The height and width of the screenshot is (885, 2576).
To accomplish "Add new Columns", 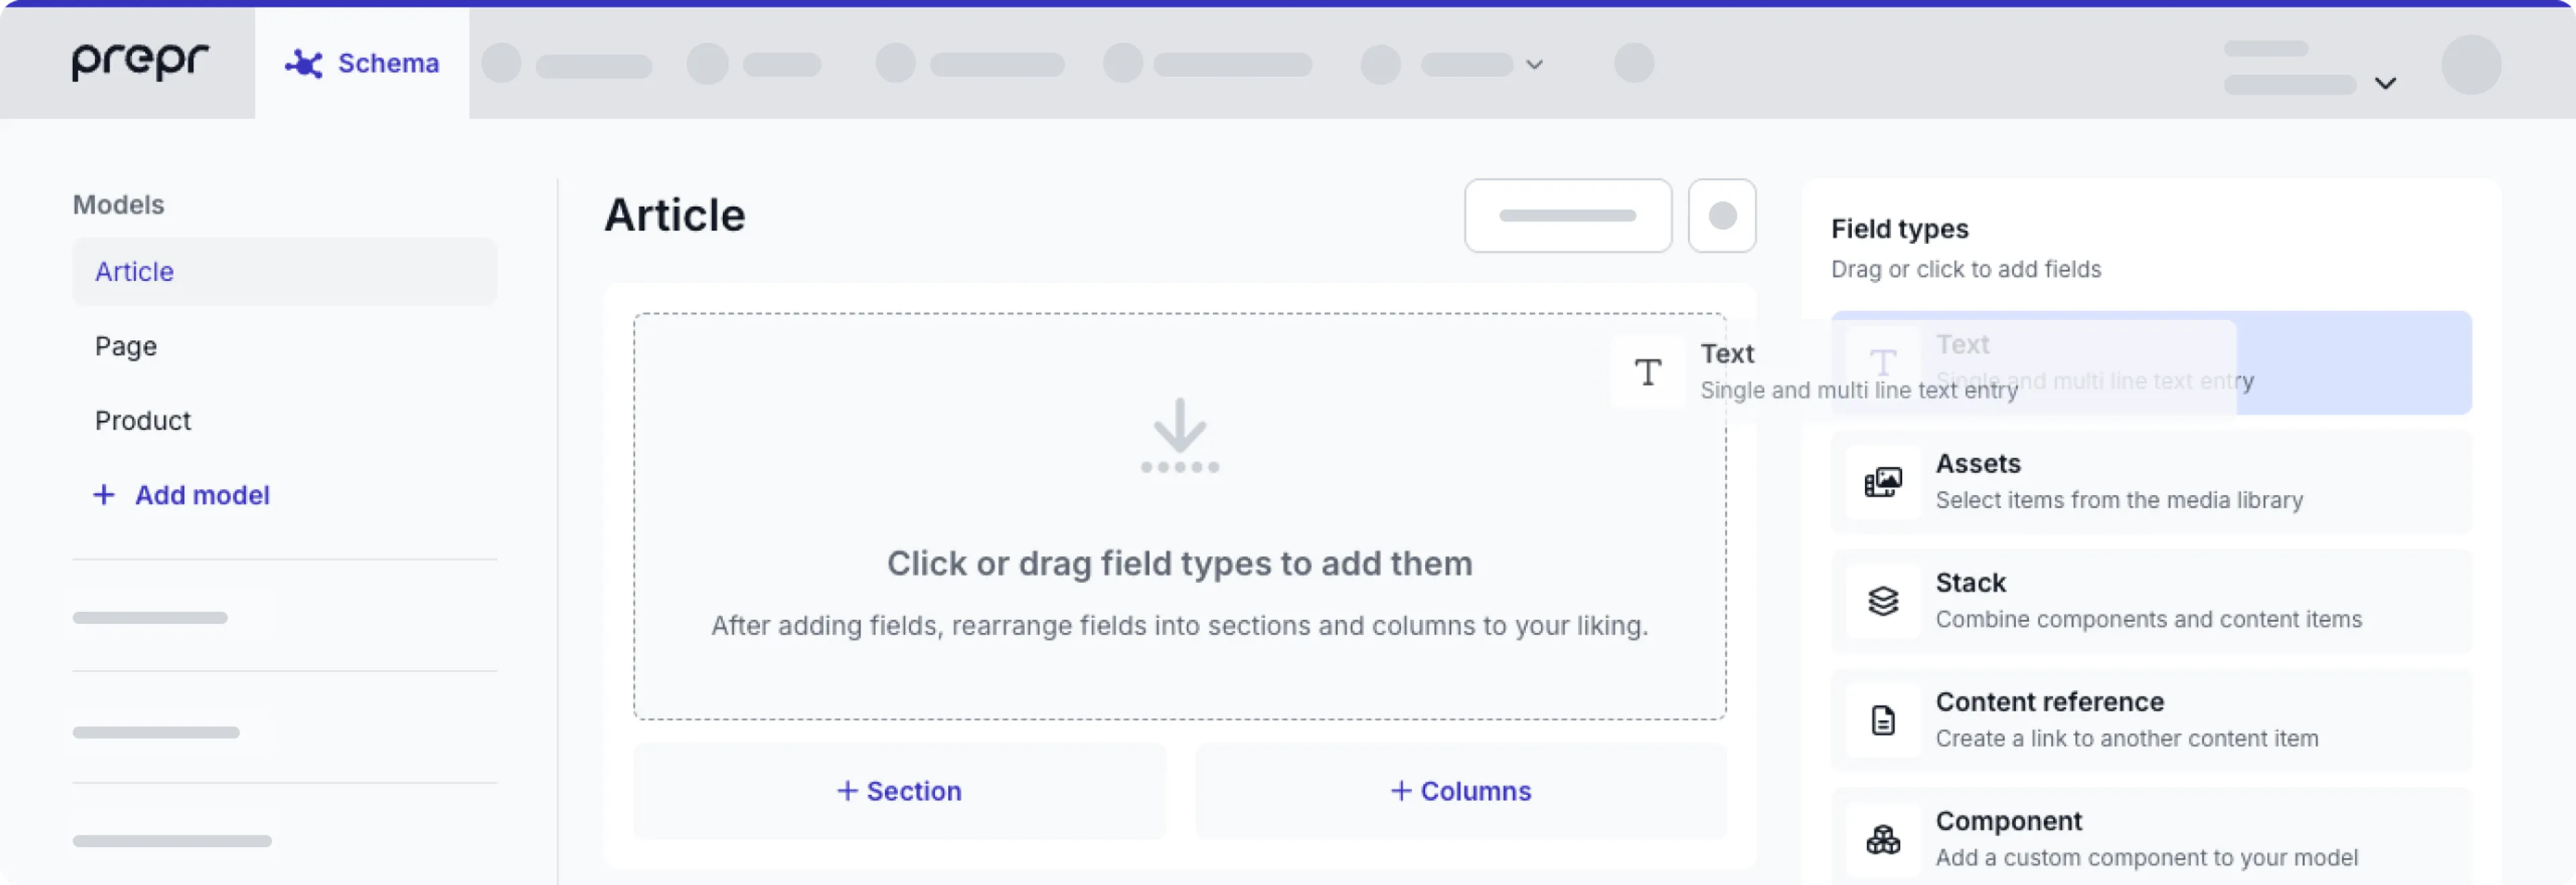I will click(x=1460, y=791).
